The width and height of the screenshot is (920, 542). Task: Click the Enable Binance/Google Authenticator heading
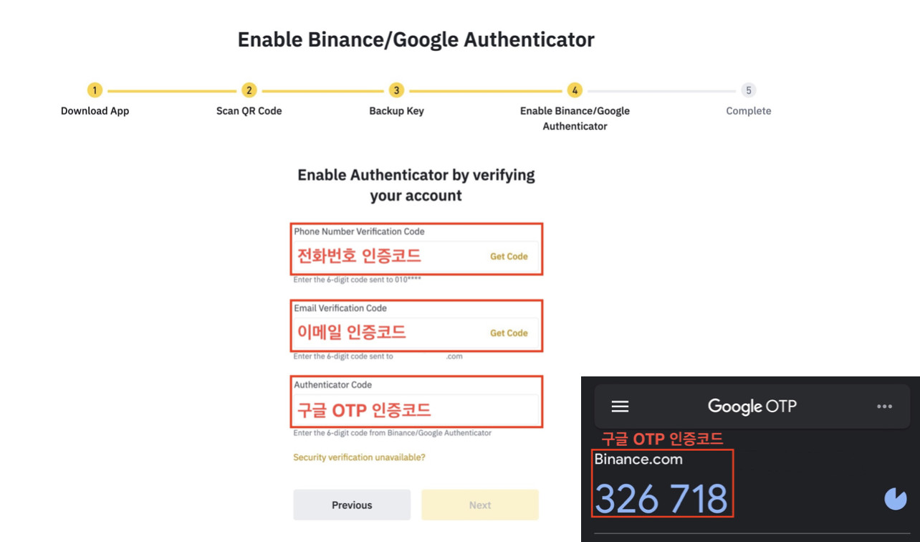click(416, 39)
